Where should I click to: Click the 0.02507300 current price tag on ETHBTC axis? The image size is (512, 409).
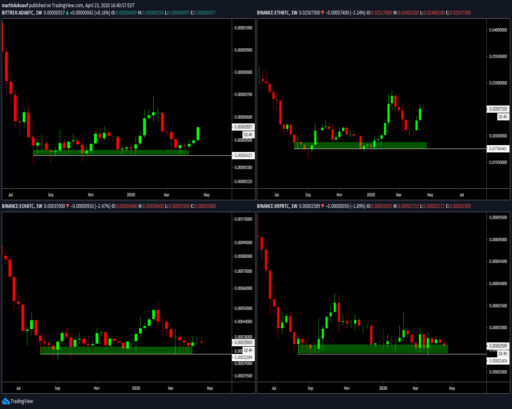click(498, 109)
